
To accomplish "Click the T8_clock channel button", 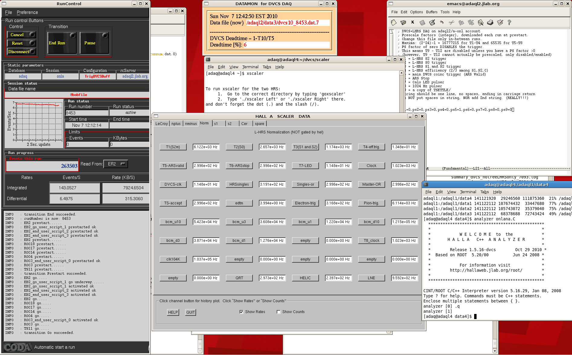I will click(371, 241).
